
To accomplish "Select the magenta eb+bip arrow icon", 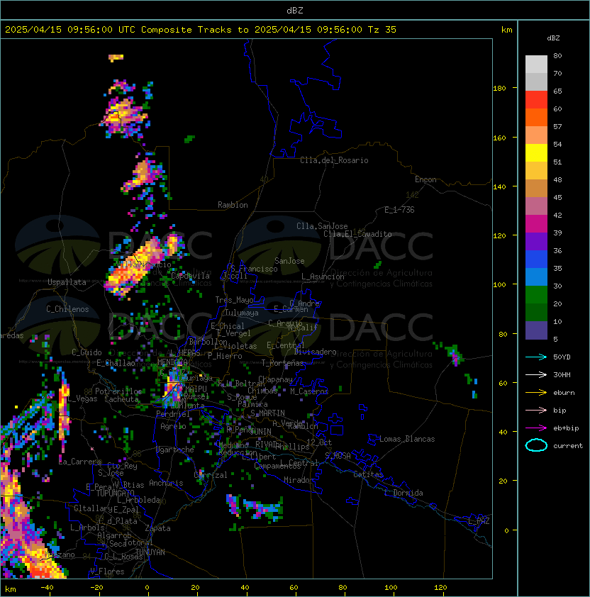I will [536, 428].
